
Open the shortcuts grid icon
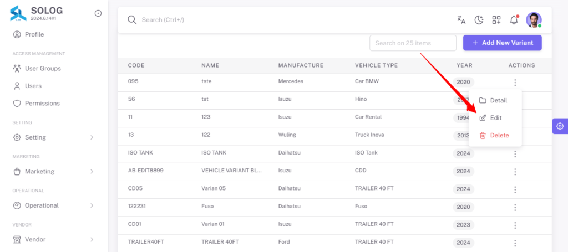click(496, 20)
